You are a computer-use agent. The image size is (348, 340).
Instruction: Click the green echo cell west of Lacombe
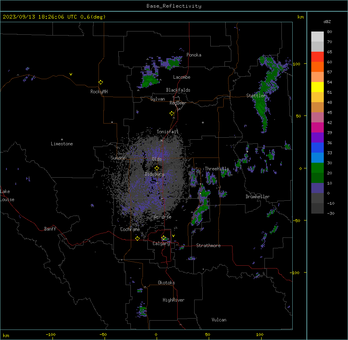[x=149, y=81]
